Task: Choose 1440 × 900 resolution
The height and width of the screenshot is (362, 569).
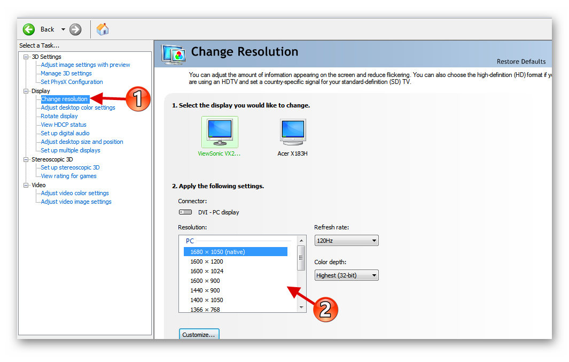Action: coord(205,290)
